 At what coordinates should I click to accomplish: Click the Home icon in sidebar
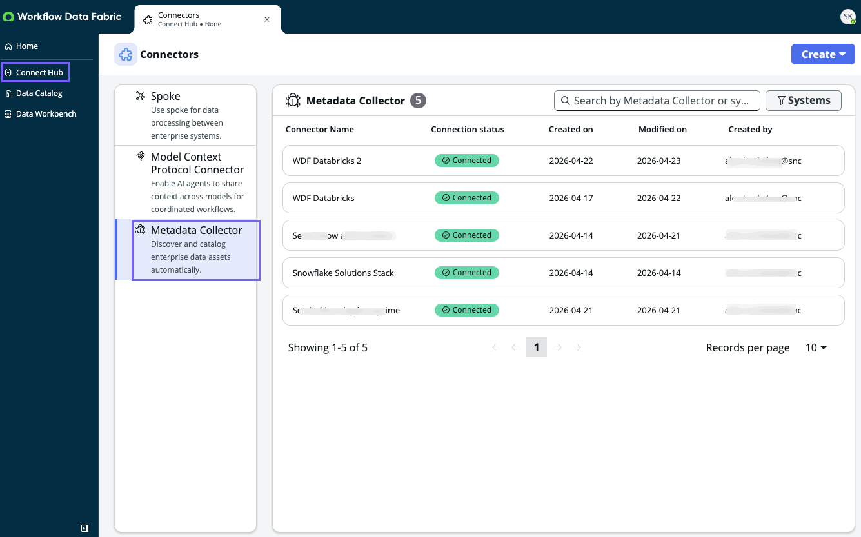(x=8, y=46)
